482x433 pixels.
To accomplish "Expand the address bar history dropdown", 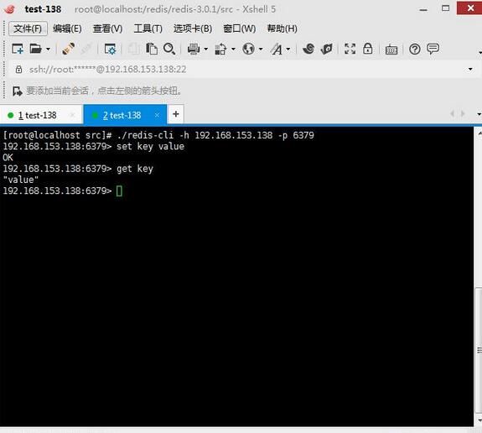I will pos(470,70).
